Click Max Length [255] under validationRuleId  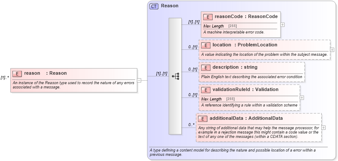click(218, 99)
